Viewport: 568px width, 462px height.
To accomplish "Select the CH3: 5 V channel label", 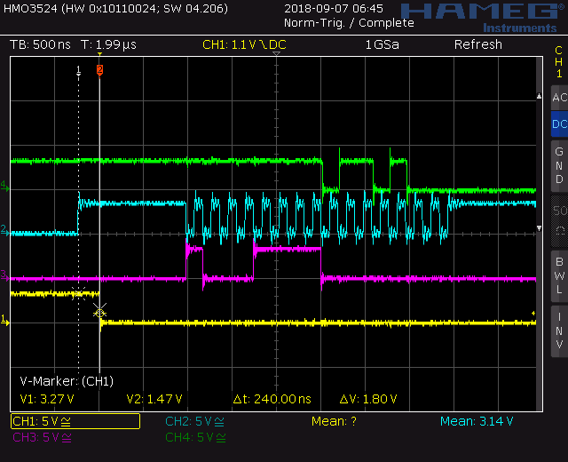I will click(42, 437).
